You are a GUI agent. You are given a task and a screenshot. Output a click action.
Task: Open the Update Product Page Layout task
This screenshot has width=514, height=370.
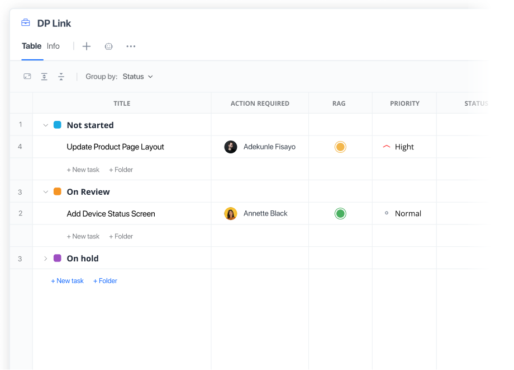click(x=115, y=147)
